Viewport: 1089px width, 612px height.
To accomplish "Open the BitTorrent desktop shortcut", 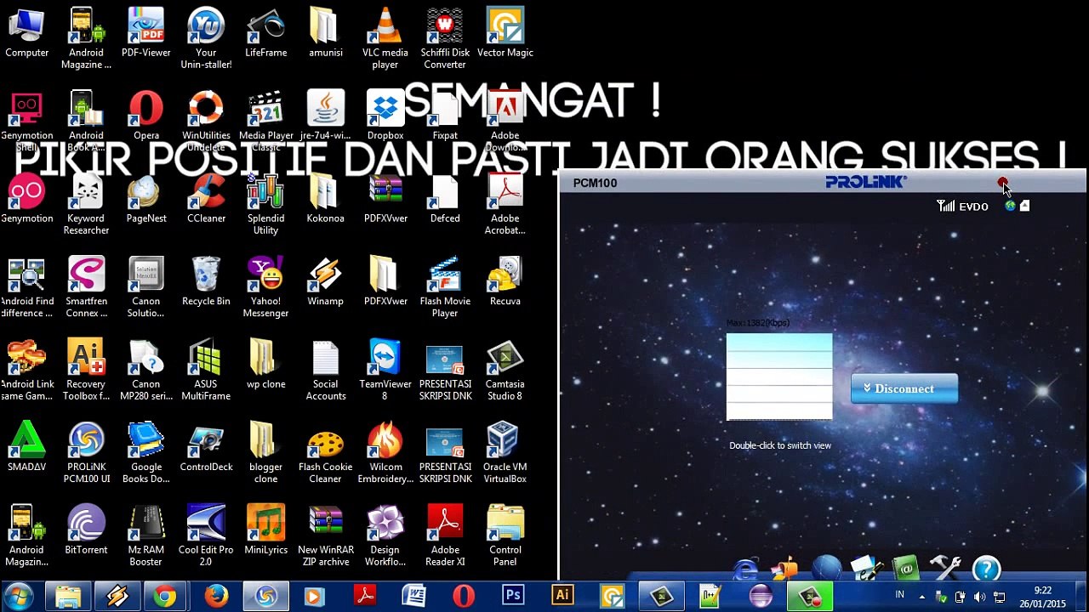I will click(87, 530).
